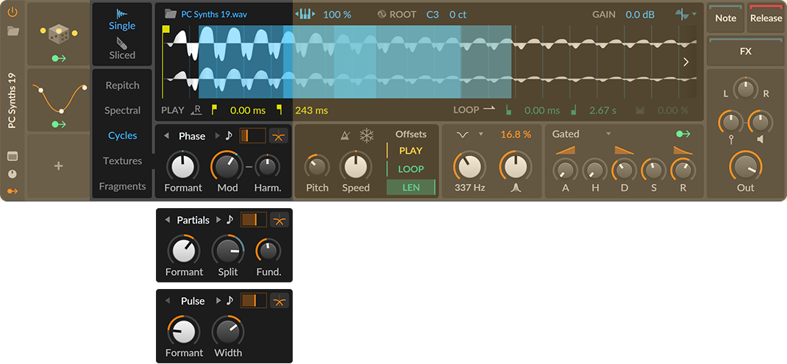This screenshot has height=364, width=787.
Task: Select next mode after Partials
Action: point(217,220)
